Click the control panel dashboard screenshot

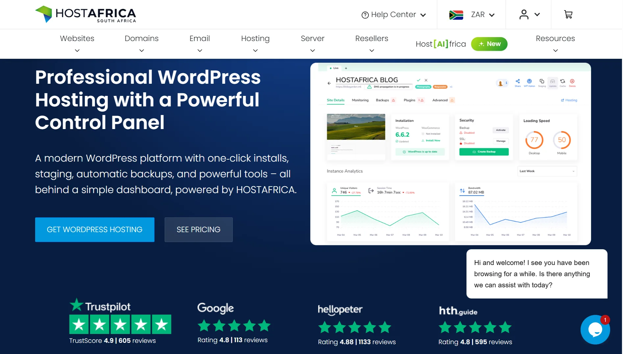451,154
